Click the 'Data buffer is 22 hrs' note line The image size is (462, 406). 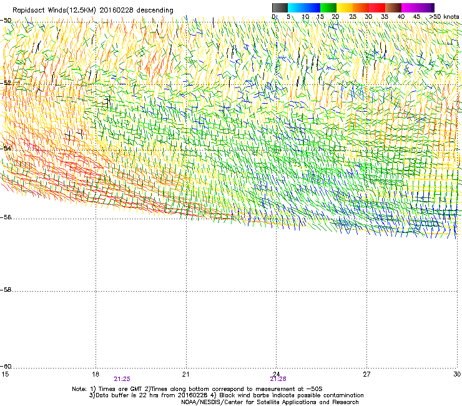click(227, 395)
